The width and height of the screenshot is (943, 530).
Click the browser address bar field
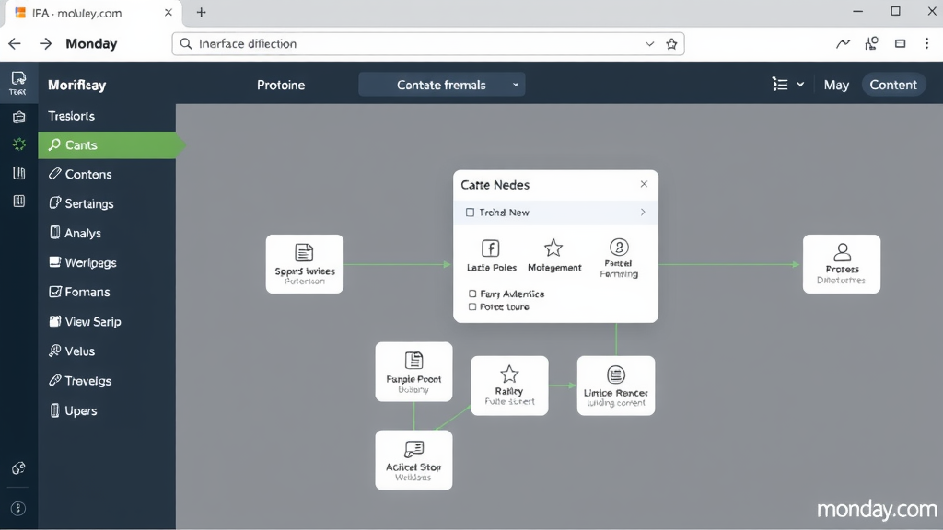(x=414, y=44)
